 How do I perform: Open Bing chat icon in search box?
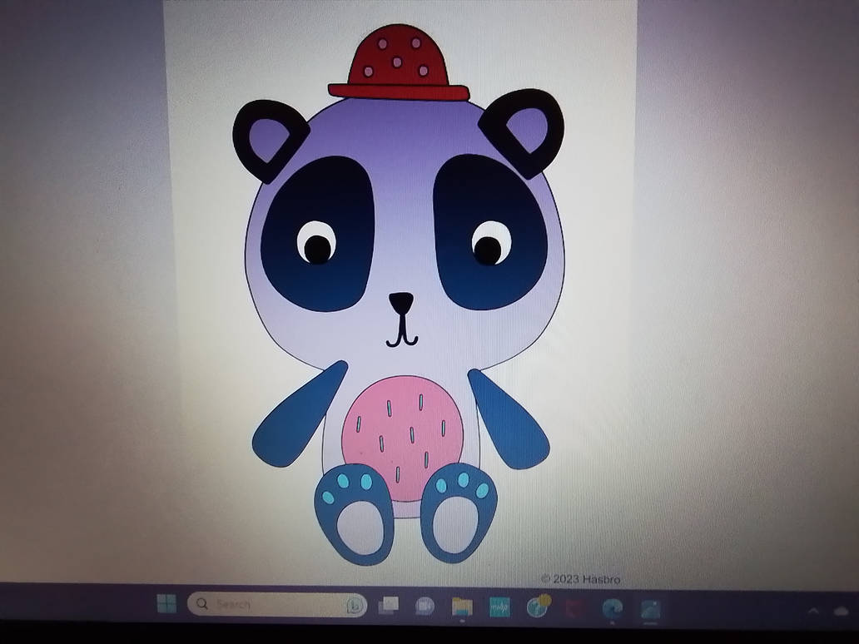pos(355,605)
